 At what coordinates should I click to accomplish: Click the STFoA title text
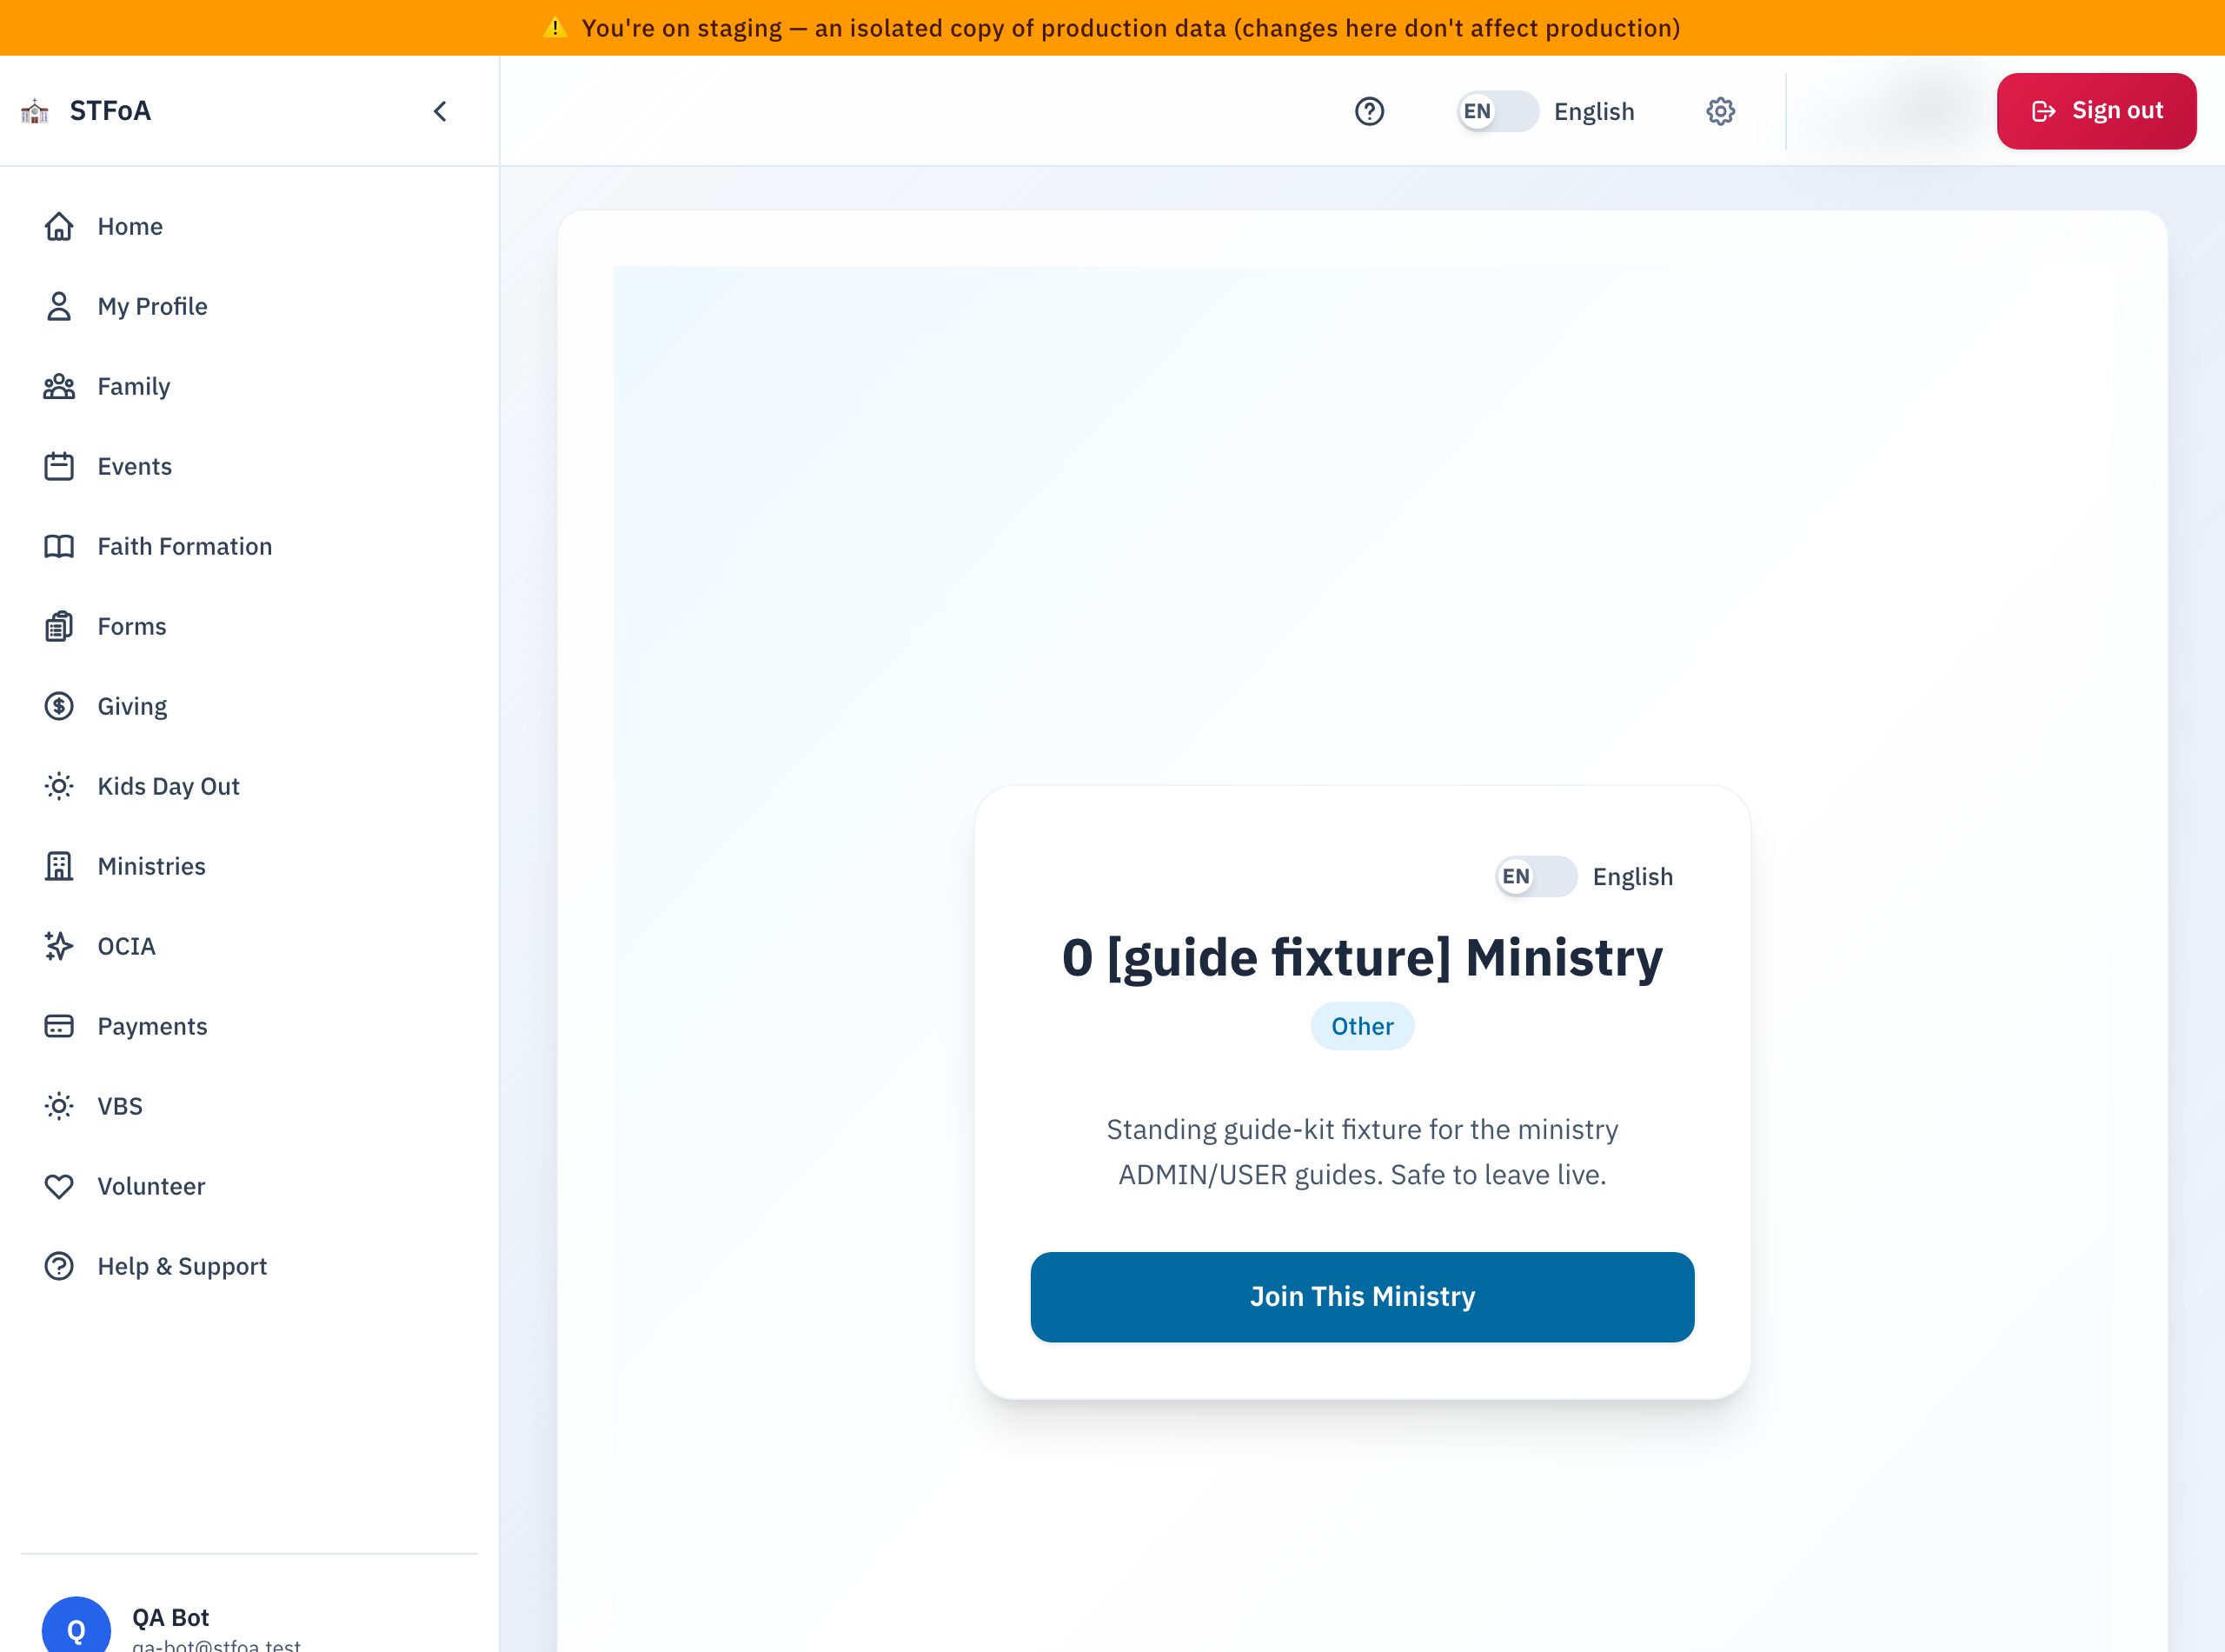coord(110,111)
